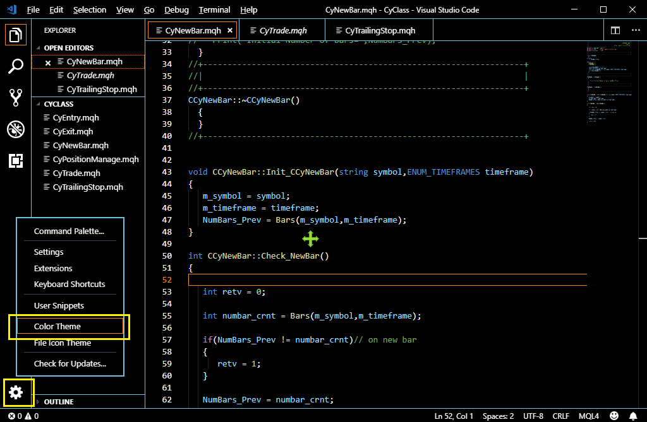The width and height of the screenshot is (647, 422).
Task: Click the Check_NewBar function name on line 50
Action: [x=290, y=256]
